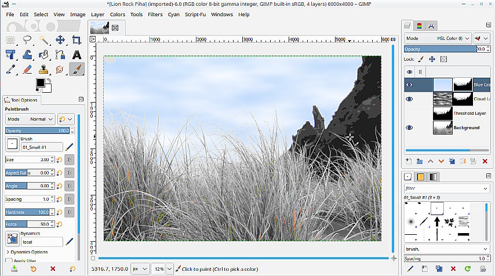Reset tool options to defaults
Image resolution: width=495 pixels, height=276 pixels.
click(72, 268)
